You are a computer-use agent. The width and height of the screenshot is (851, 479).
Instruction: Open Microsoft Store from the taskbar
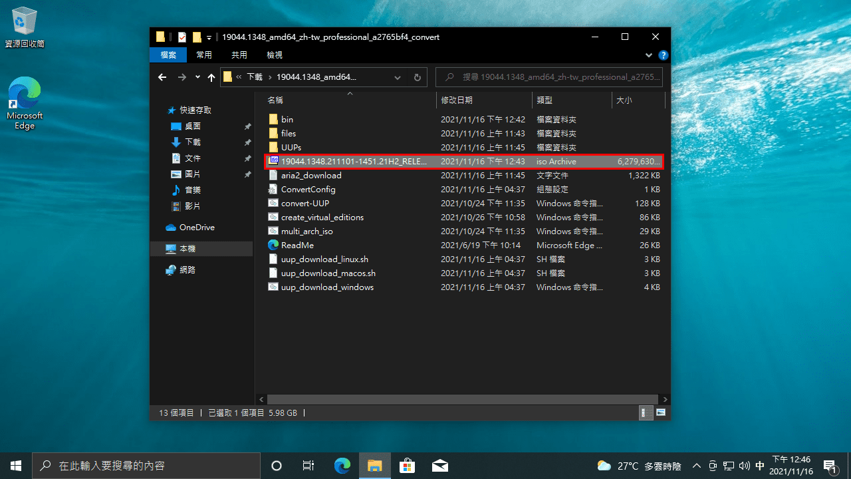click(407, 465)
